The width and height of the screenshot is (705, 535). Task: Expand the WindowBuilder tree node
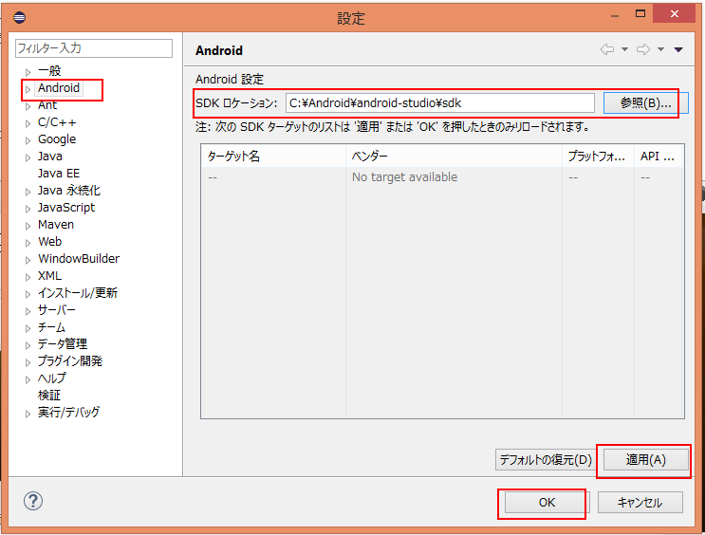[28, 260]
